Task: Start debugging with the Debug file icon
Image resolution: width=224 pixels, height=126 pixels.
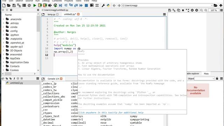Action: (x=61, y=6)
